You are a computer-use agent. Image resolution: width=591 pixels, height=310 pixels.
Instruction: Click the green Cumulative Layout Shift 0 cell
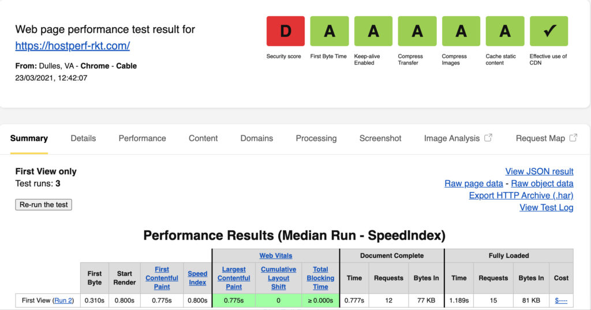point(278,300)
